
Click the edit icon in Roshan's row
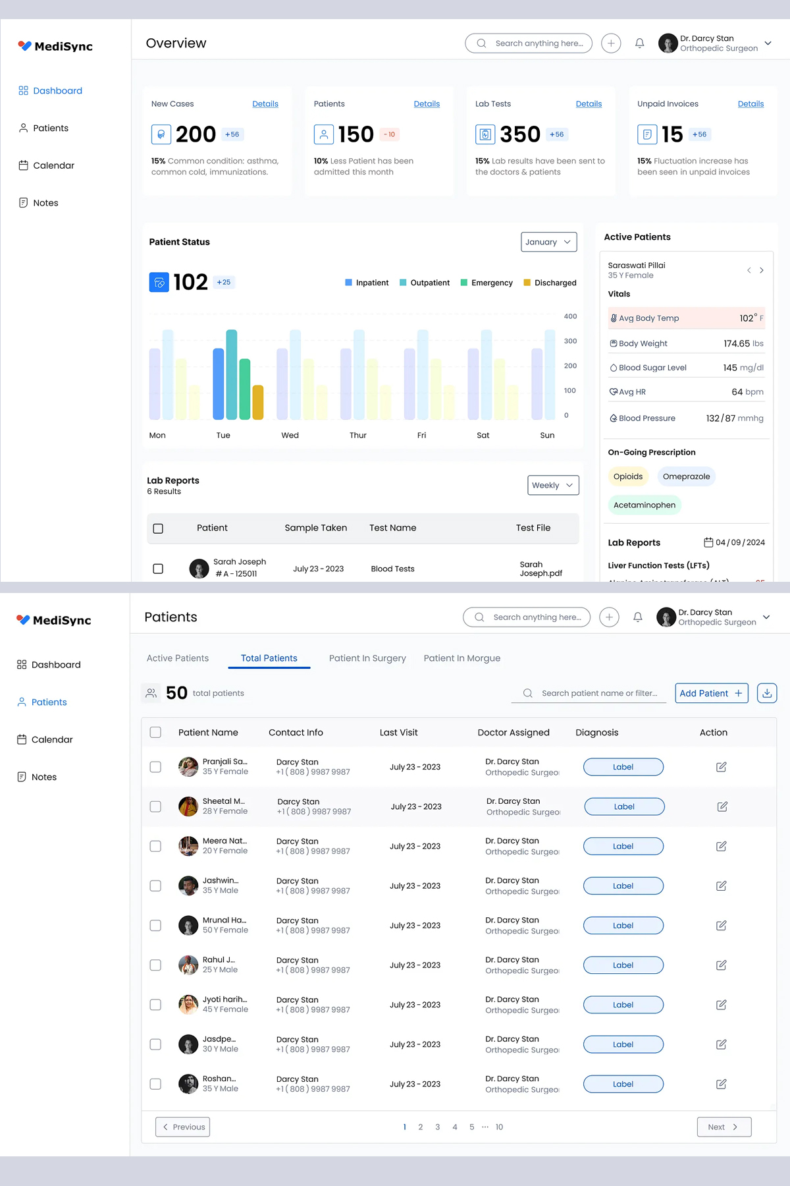722,1084
